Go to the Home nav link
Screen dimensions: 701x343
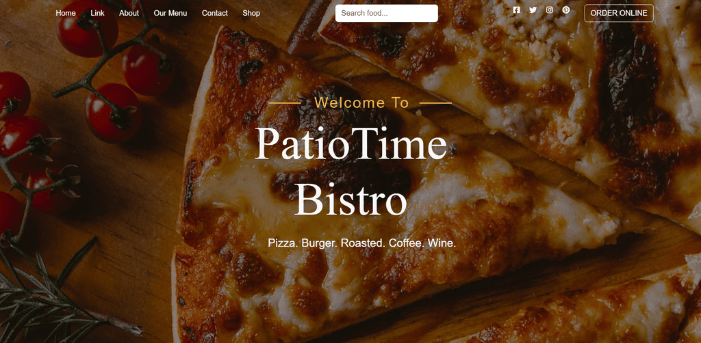(66, 13)
